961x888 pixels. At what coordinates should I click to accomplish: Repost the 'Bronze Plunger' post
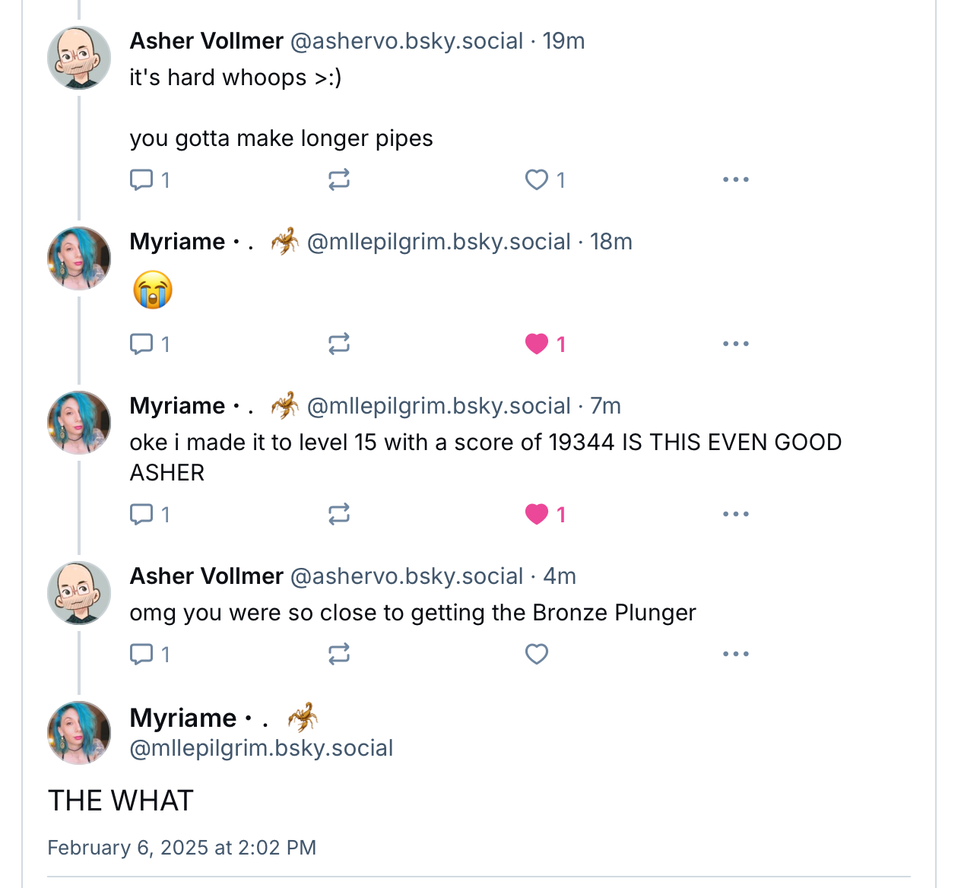[339, 655]
